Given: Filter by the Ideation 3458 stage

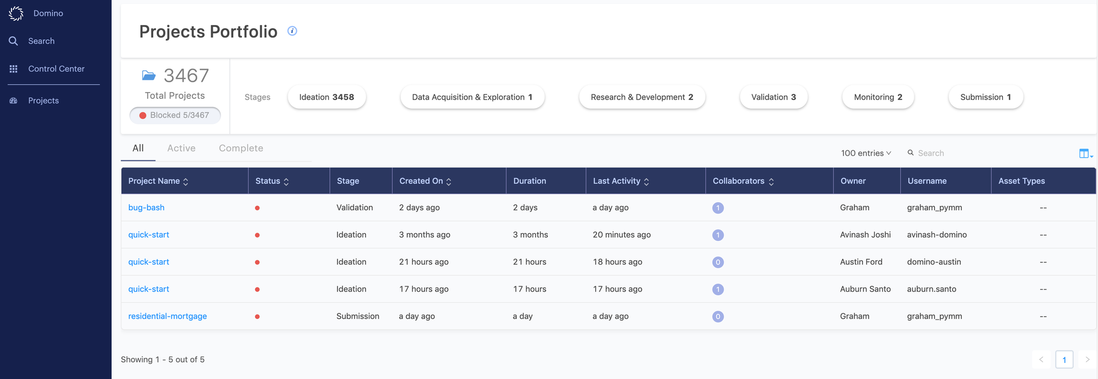Looking at the screenshot, I should click(327, 97).
